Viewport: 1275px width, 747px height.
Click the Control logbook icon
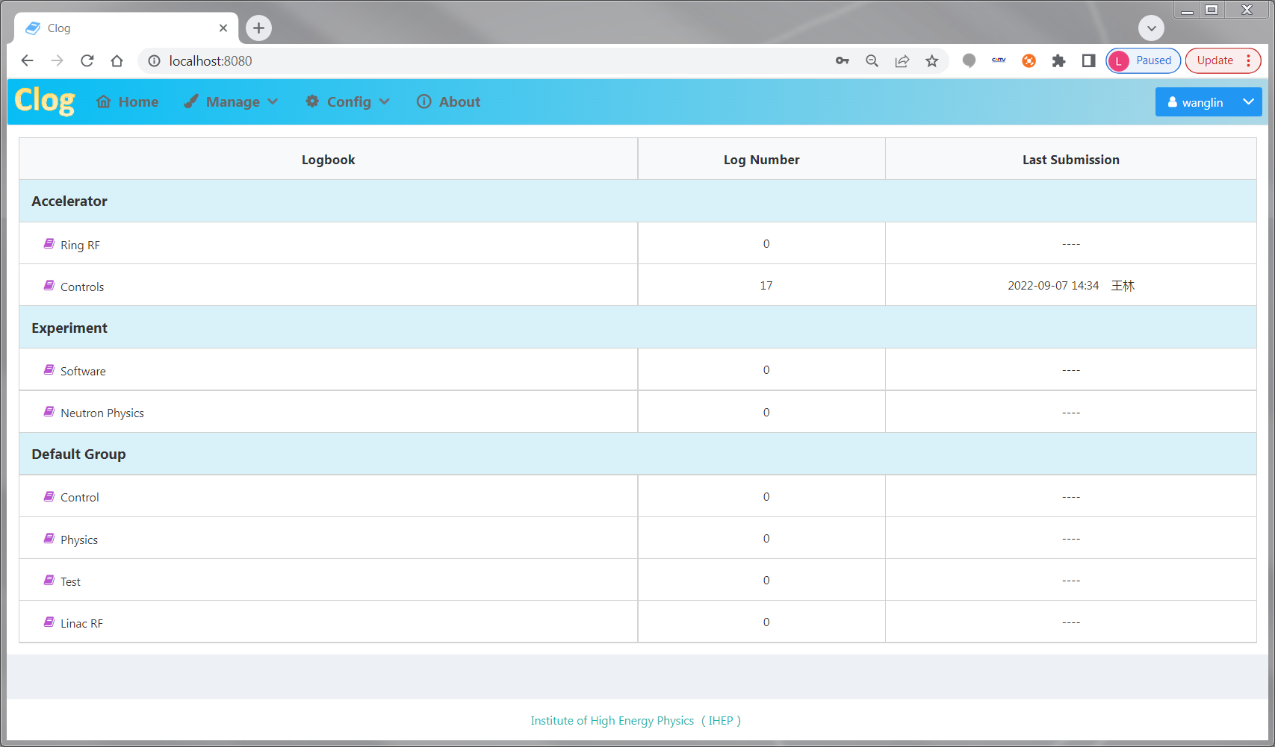pos(49,496)
